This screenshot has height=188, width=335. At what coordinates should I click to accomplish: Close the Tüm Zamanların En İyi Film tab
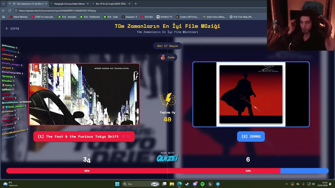tap(46, 4)
